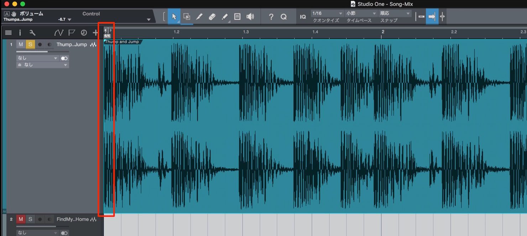Select the Eraser tool

tap(212, 16)
